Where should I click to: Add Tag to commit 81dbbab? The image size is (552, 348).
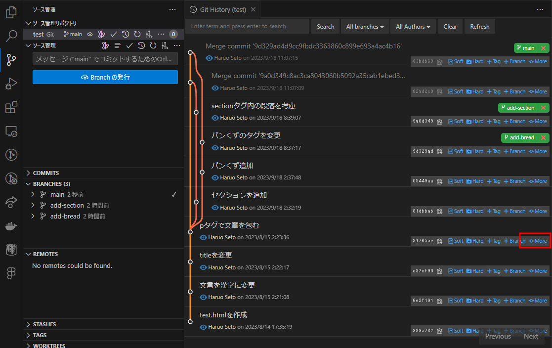[494, 211]
